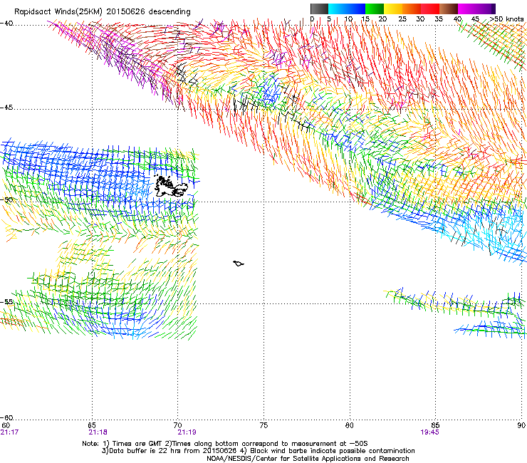The height and width of the screenshot is (463, 527).
Task: Click the -45 latitude axis label
Action: [6, 108]
